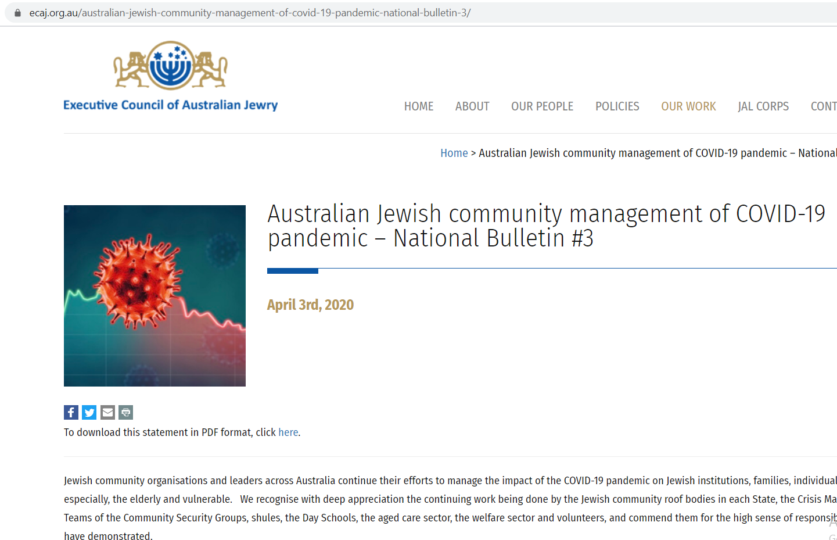Click the Home breadcrumb link
This screenshot has height=540, width=837.
(454, 153)
